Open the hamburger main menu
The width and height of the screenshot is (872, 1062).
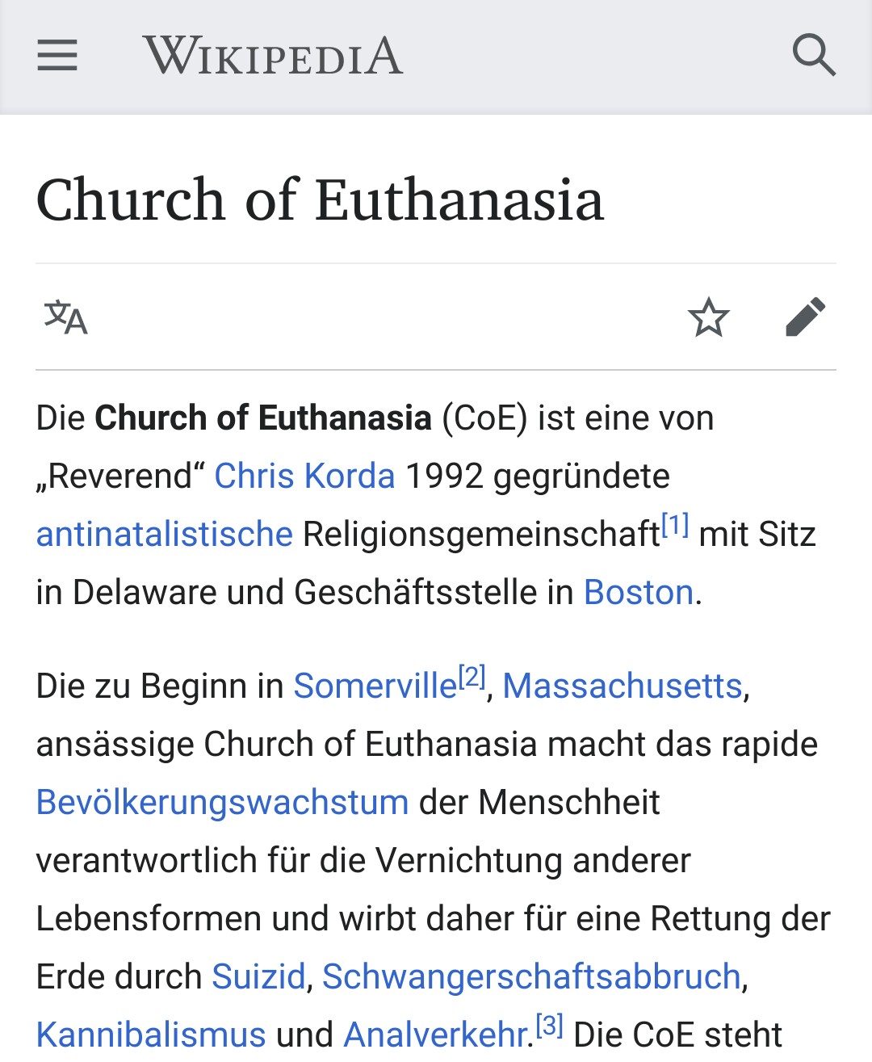(x=57, y=56)
